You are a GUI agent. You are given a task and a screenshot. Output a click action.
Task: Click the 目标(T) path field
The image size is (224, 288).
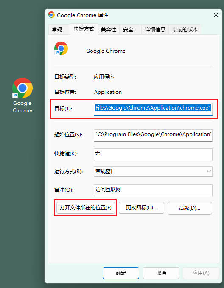click(153, 109)
